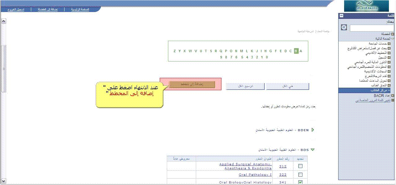Viewport: 396px width, 185px height.
Task: Click the arrow icon beside خدمات الجامعة
Action: [389, 44]
